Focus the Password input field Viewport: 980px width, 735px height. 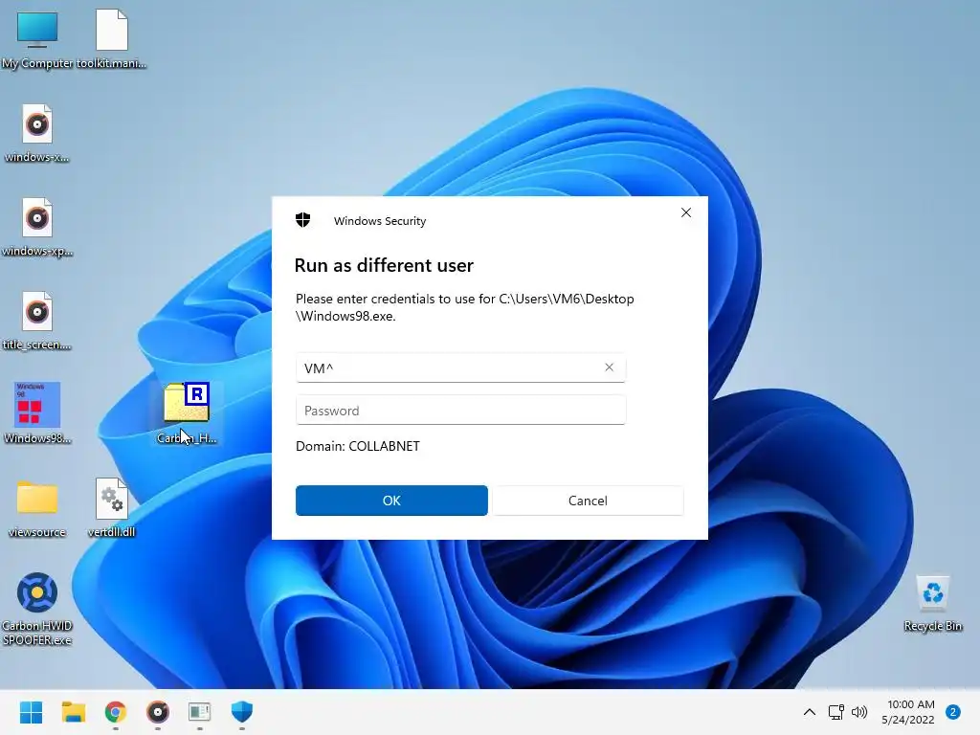pyautogui.click(x=460, y=410)
